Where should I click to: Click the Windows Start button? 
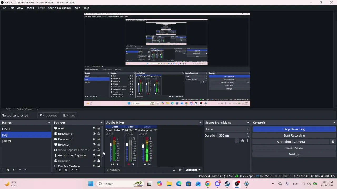pyautogui.click(x=91, y=184)
